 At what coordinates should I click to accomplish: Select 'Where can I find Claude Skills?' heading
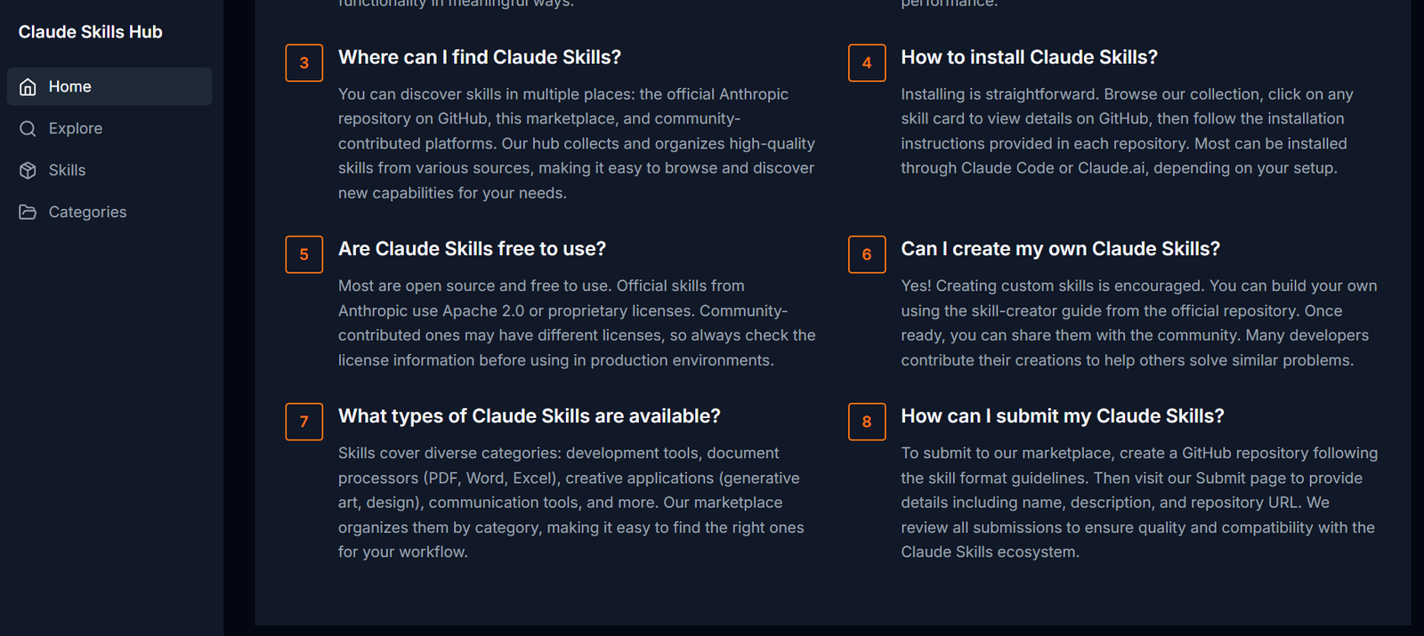pos(480,58)
